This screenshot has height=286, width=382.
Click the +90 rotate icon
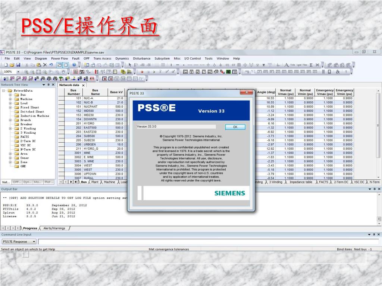tap(142, 65)
